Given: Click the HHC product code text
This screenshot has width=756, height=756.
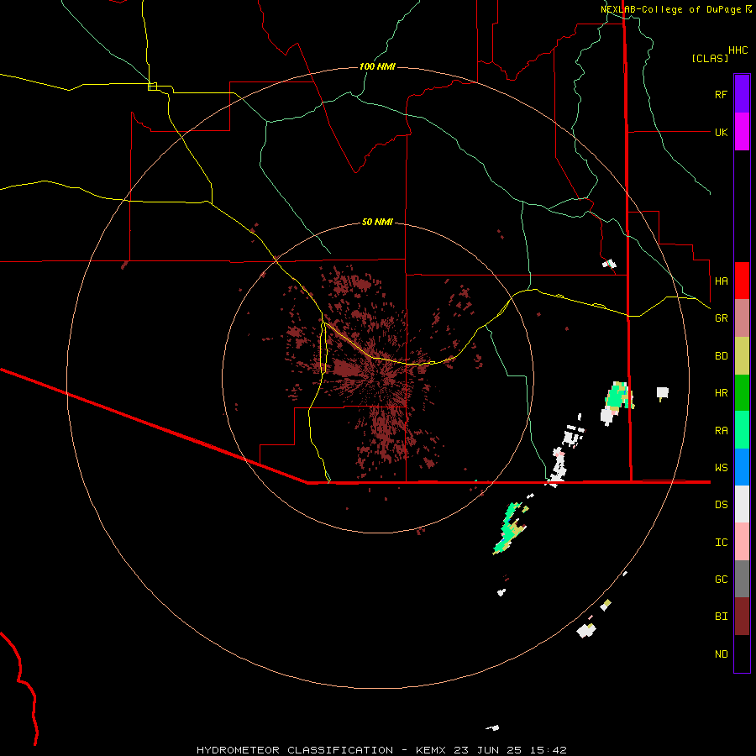Looking at the screenshot, I should [x=738, y=50].
